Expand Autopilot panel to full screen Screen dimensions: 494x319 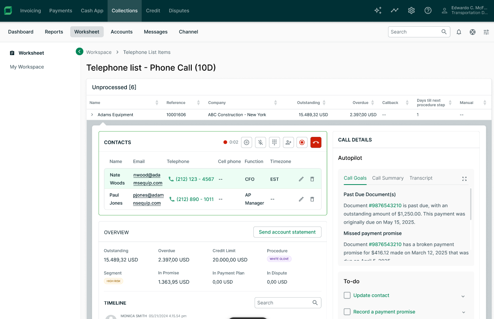464,179
